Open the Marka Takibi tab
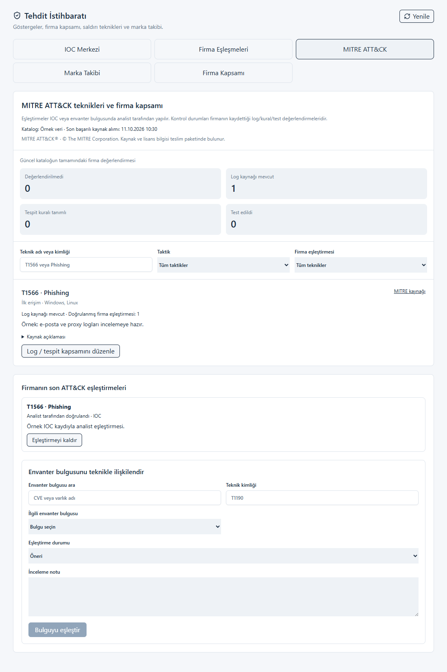The height and width of the screenshot is (672, 447). (82, 73)
